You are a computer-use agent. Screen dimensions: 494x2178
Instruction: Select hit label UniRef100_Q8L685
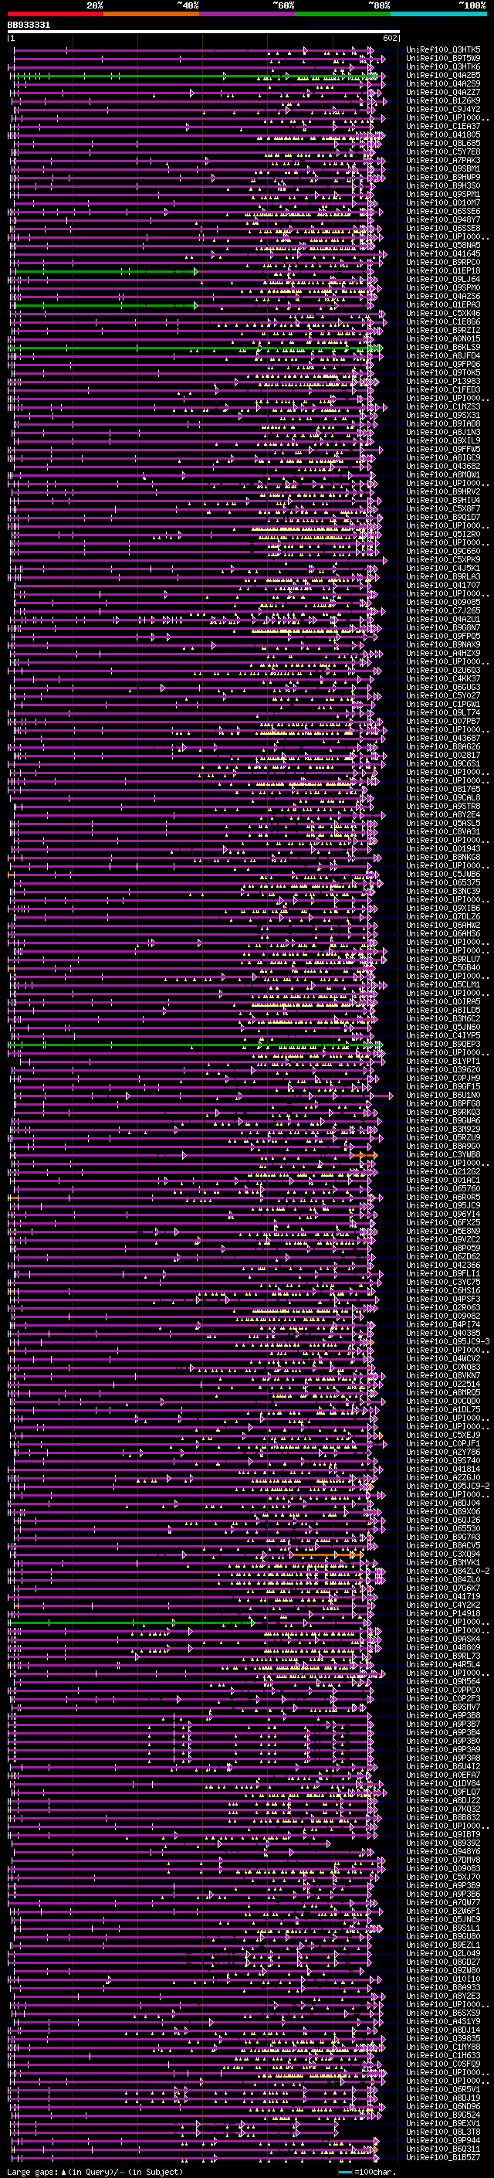443,143
